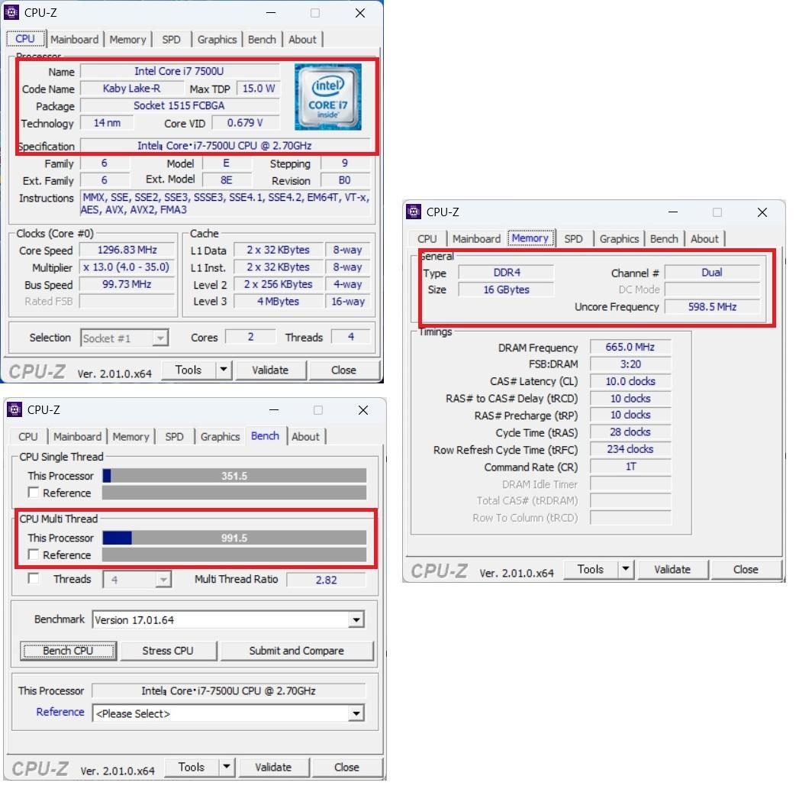Click the processor Name field 'Intel Core i7 7500U'

pos(179,71)
